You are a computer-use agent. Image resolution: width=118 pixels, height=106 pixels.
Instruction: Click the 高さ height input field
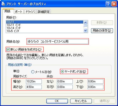(34, 87)
